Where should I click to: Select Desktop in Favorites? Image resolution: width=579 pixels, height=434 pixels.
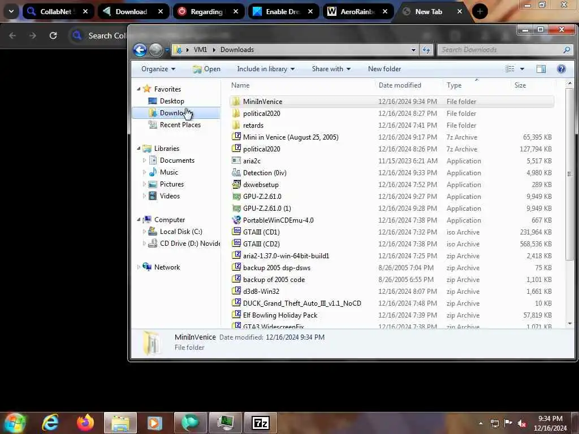click(172, 101)
